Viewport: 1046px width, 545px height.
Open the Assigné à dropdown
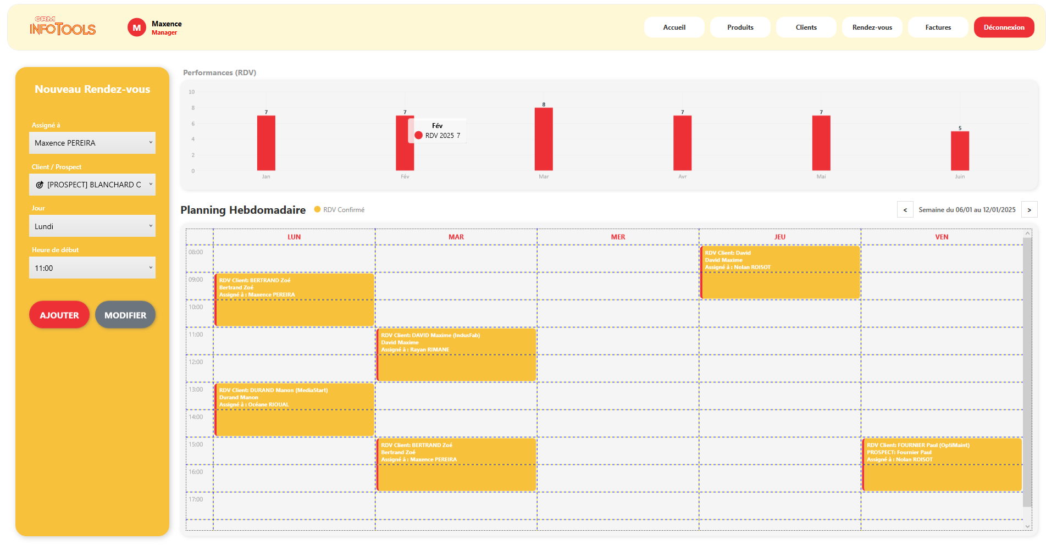tap(92, 143)
